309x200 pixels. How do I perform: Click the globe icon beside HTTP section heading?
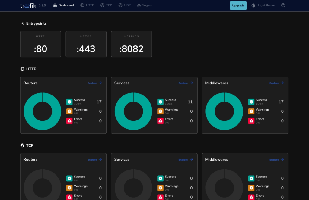[x=22, y=69]
